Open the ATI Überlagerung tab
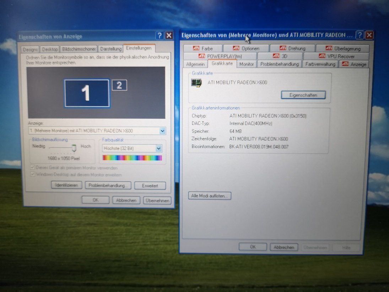The width and height of the screenshot is (389, 292). point(342,48)
